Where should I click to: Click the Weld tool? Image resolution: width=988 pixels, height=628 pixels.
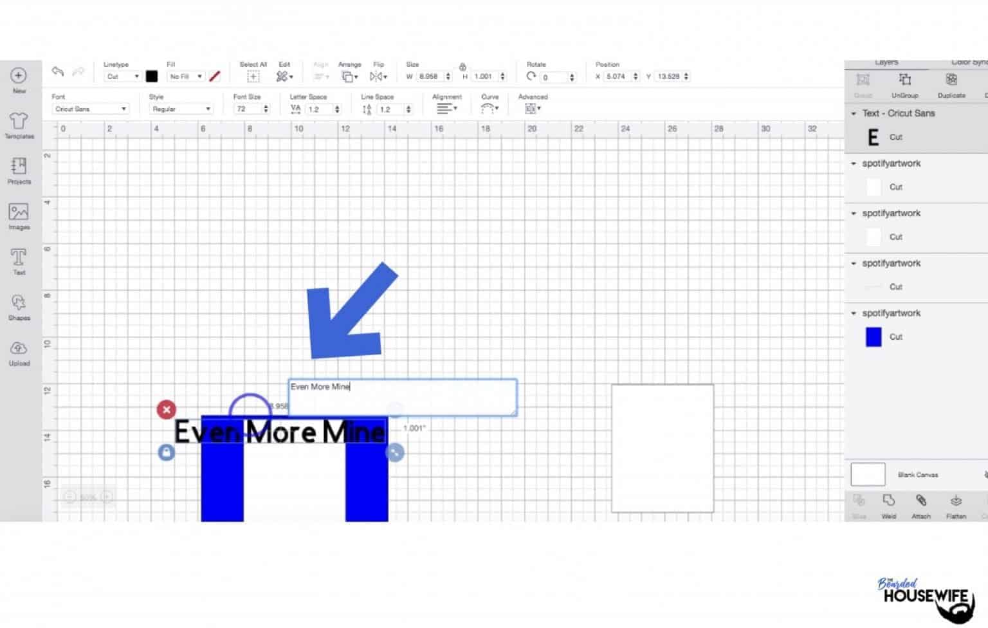888,504
